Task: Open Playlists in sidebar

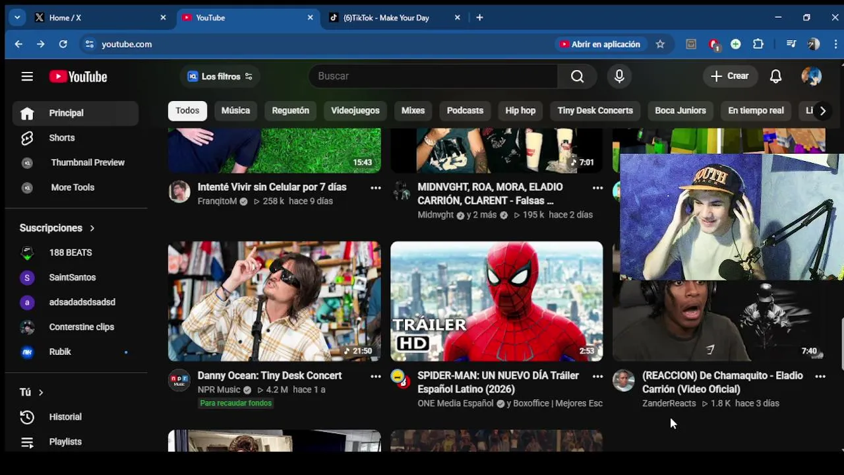Action: [x=75, y=442]
